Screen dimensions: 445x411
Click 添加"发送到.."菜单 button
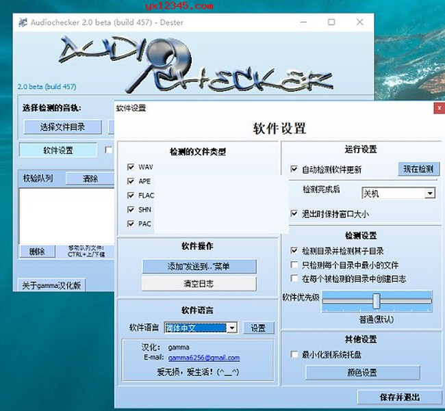[x=199, y=266]
